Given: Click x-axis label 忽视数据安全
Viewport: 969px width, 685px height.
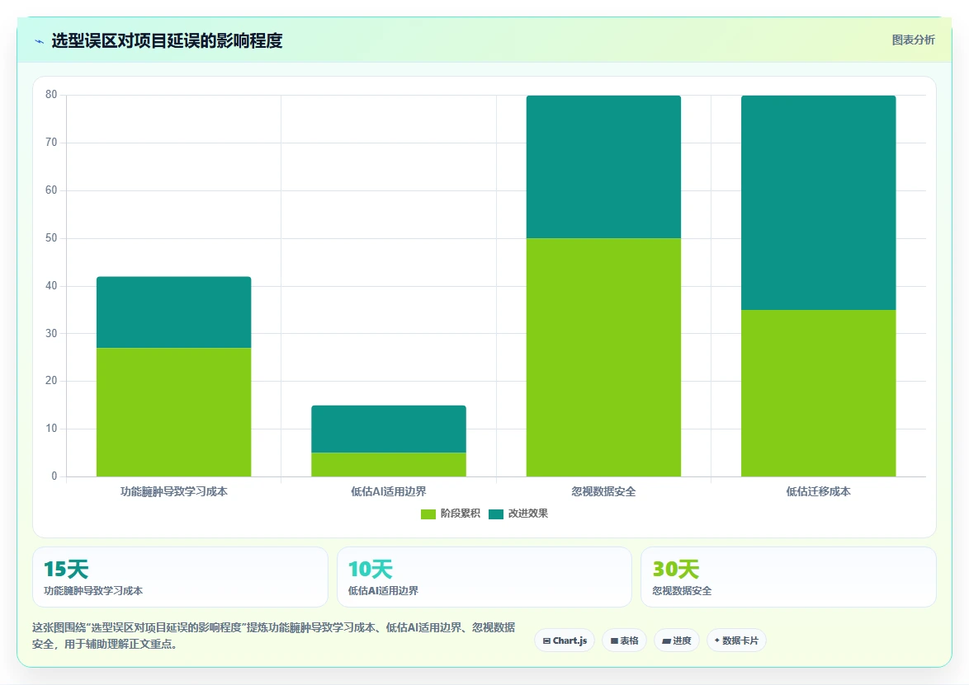Looking at the screenshot, I should (604, 492).
